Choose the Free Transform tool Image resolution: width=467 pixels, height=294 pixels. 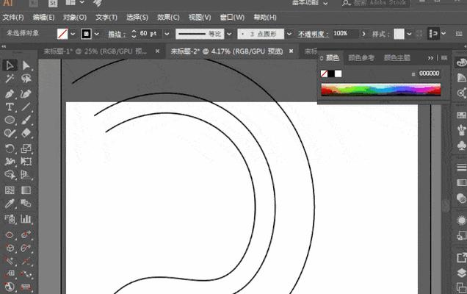(26, 161)
